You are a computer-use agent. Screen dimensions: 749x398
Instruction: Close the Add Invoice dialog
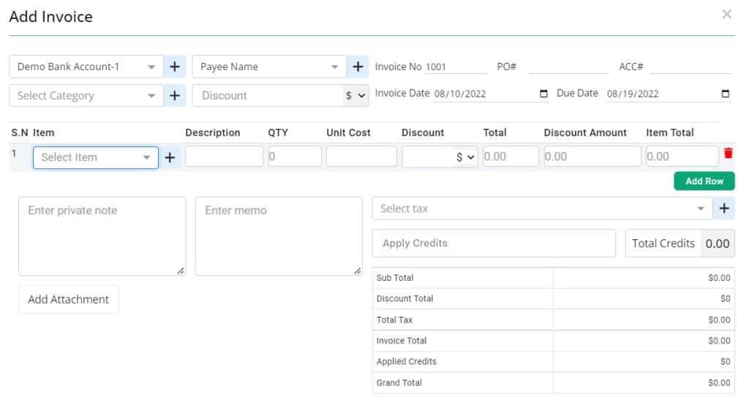coord(726,14)
